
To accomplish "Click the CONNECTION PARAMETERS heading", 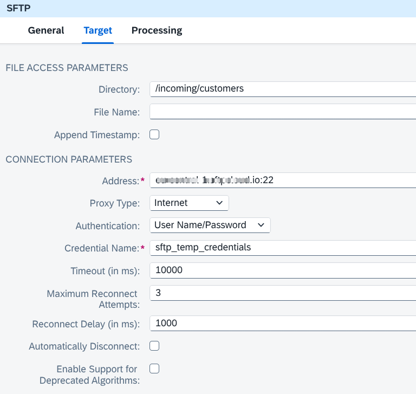I will click(69, 159).
